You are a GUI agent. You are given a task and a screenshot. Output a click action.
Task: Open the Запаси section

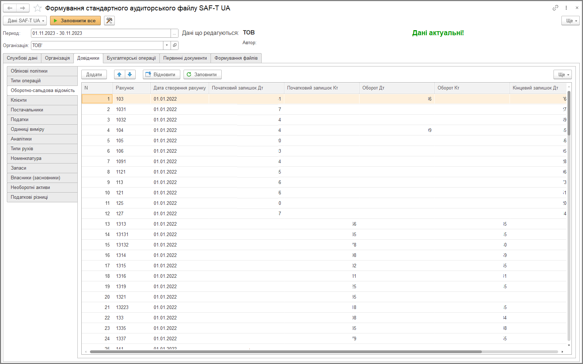[x=42, y=168]
